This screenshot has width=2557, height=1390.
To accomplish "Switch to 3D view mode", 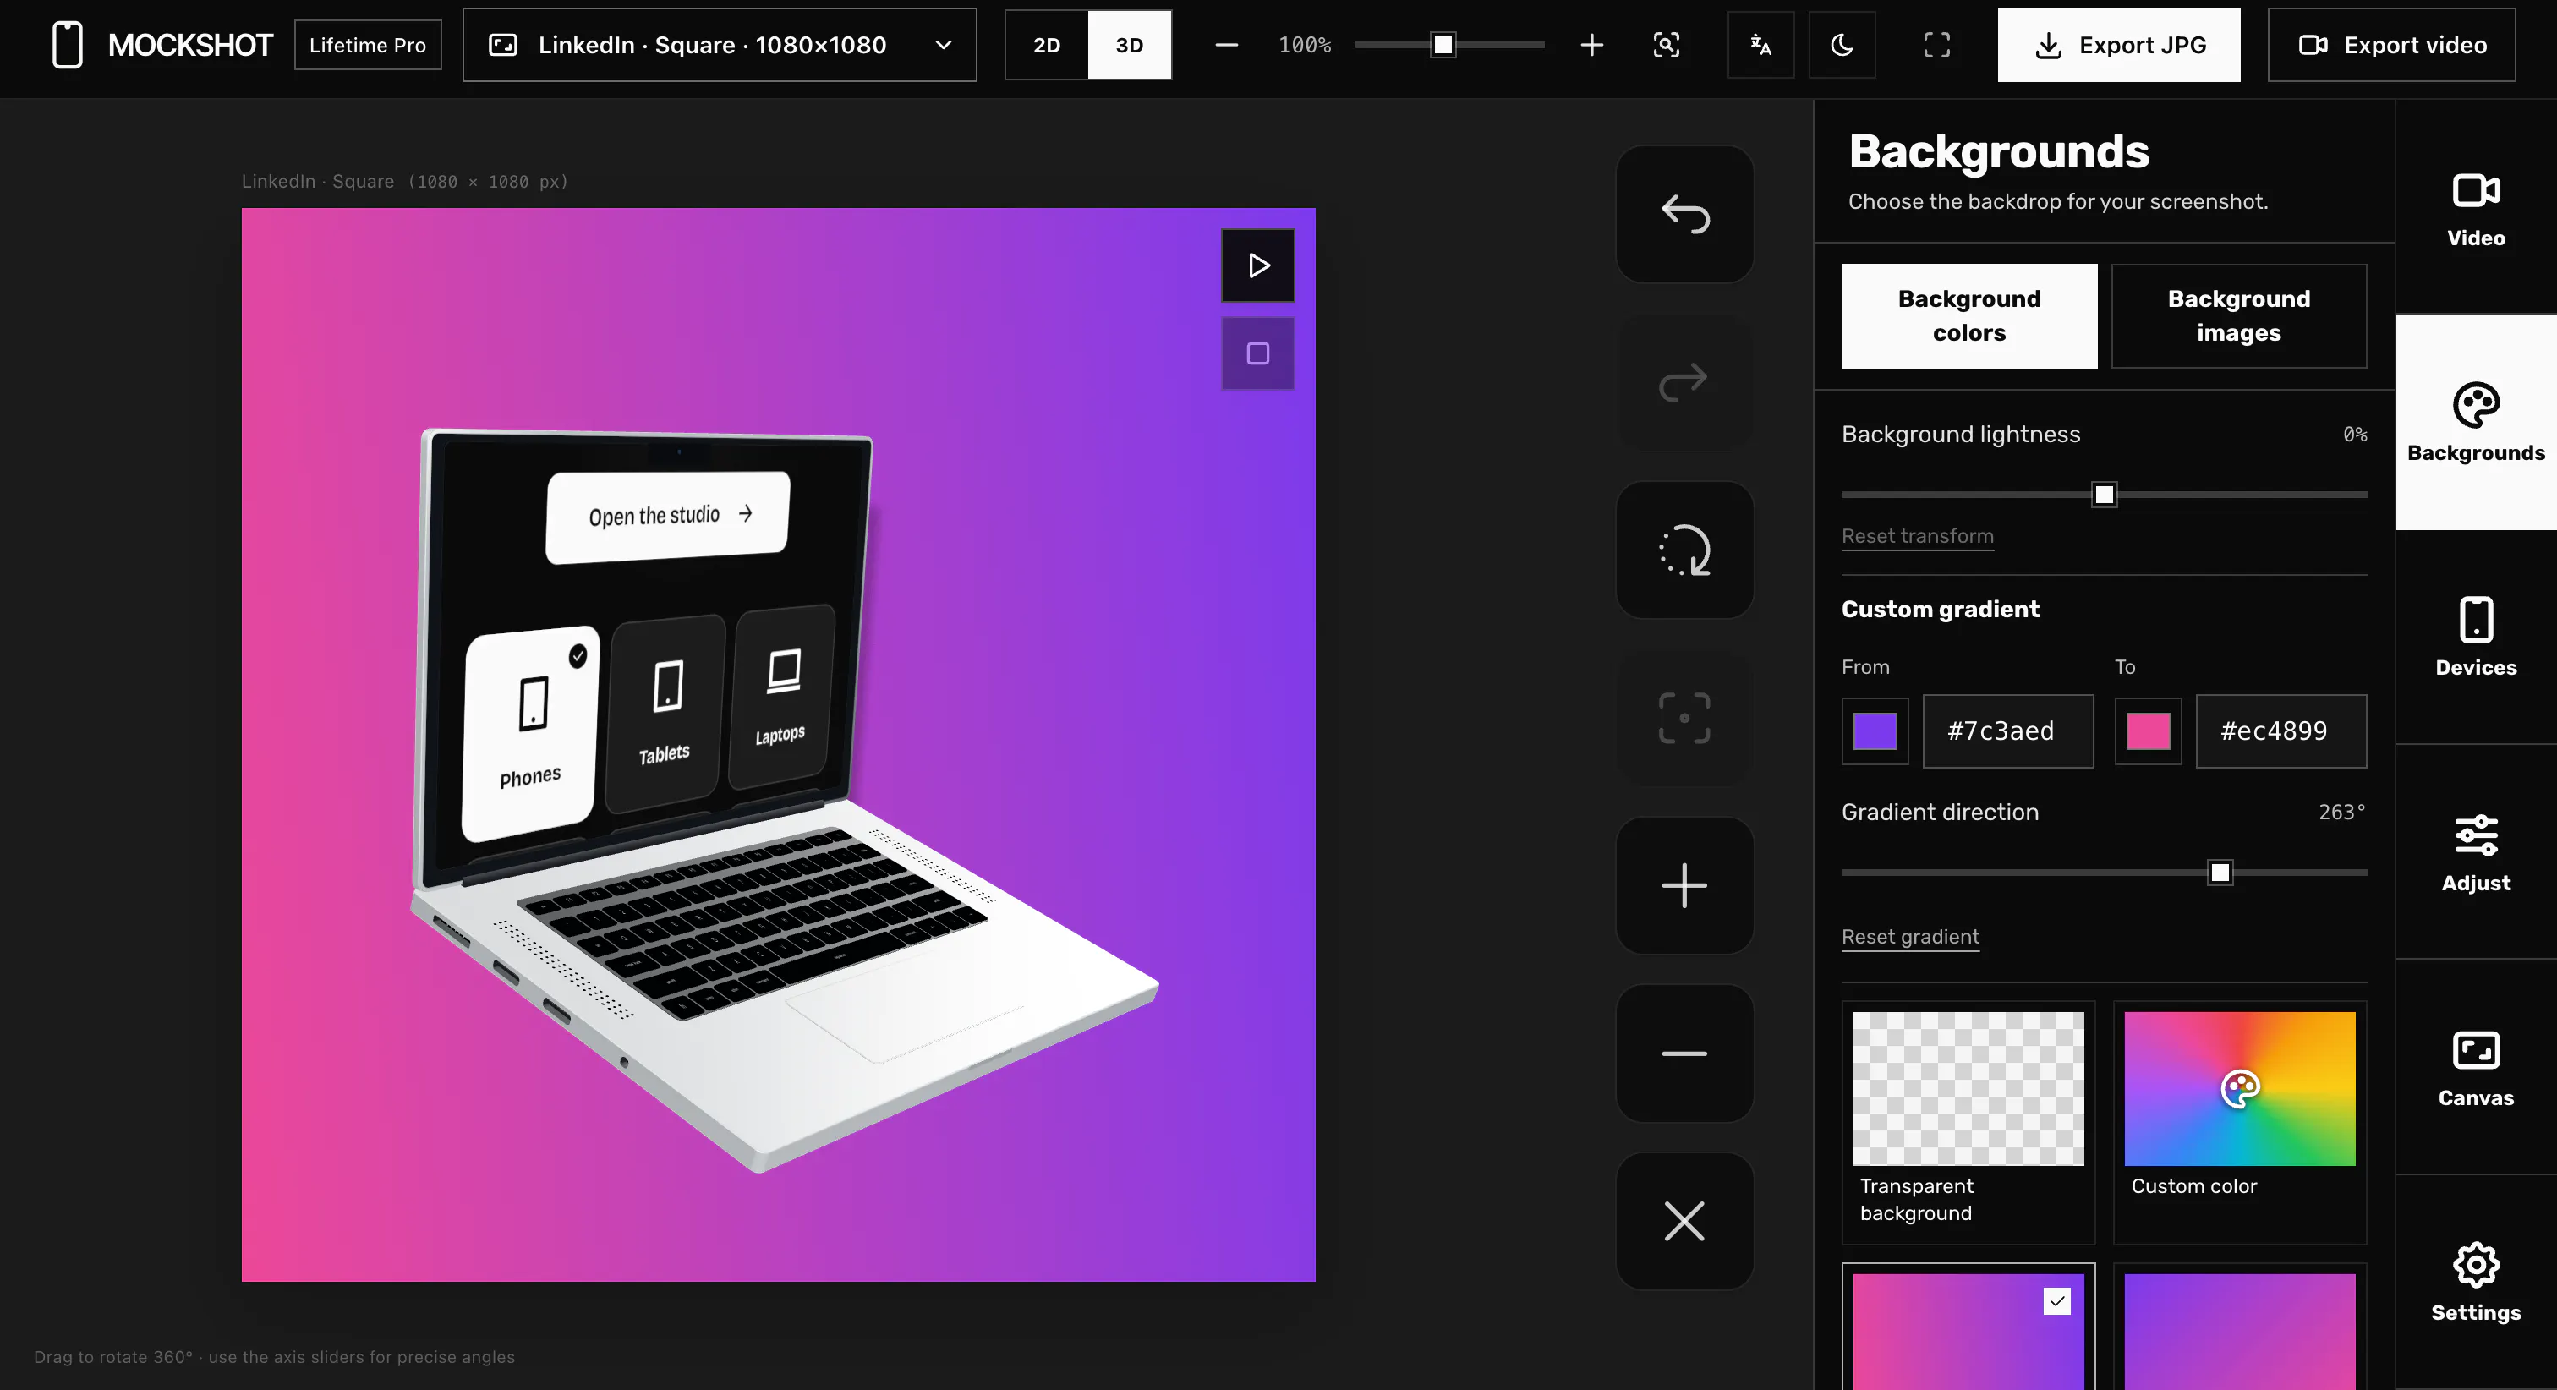I will tap(1130, 45).
